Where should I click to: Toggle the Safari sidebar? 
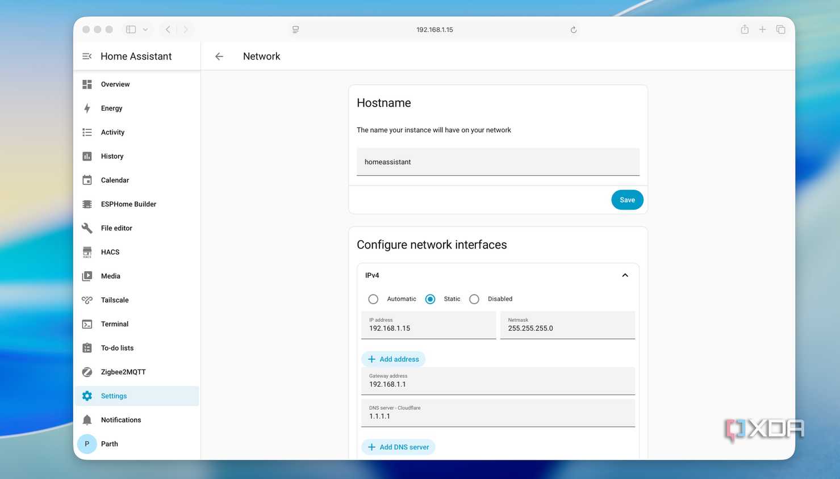tap(131, 30)
